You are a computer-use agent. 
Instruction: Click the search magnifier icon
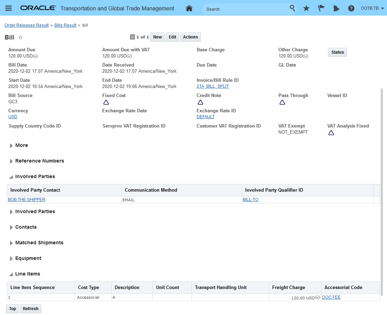(292, 8)
